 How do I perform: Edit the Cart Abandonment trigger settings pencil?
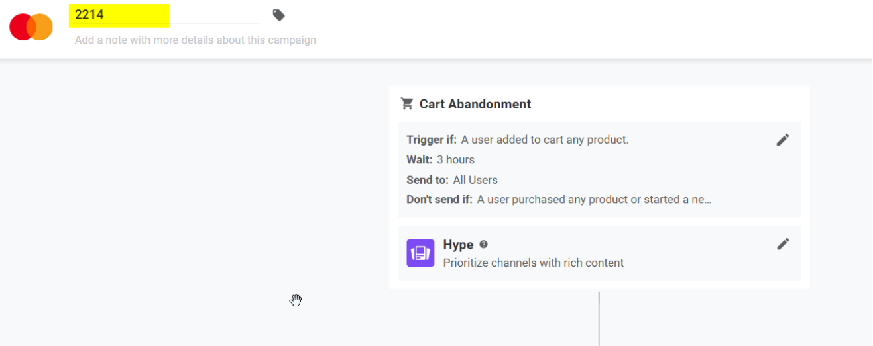click(x=783, y=140)
